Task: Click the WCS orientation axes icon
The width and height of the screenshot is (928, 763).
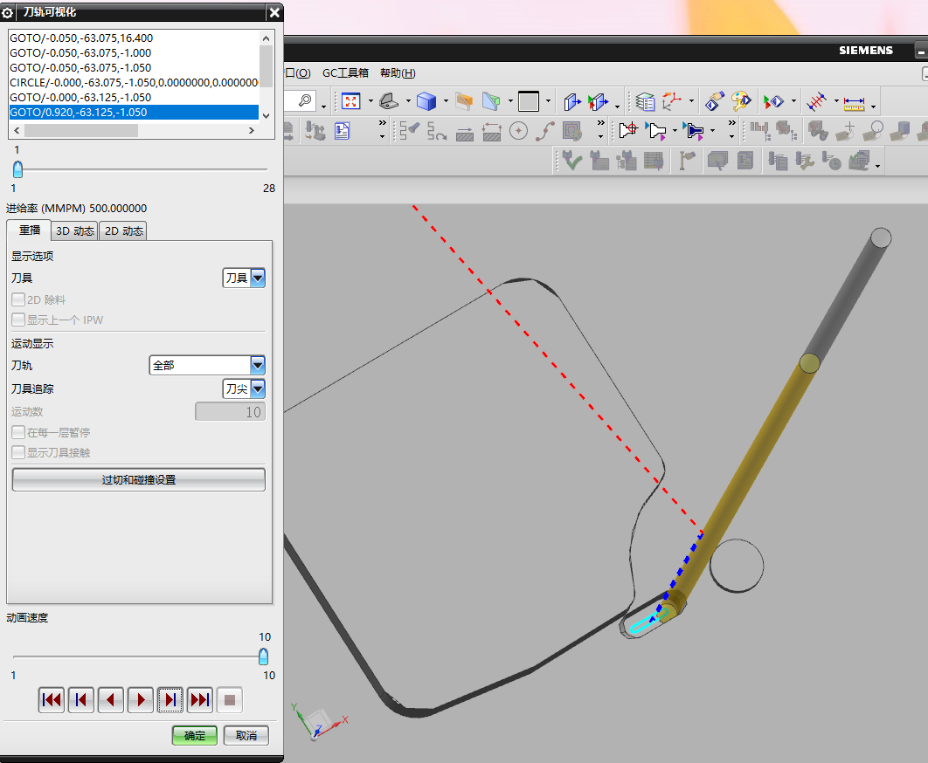Action: pyautogui.click(x=672, y=101)
